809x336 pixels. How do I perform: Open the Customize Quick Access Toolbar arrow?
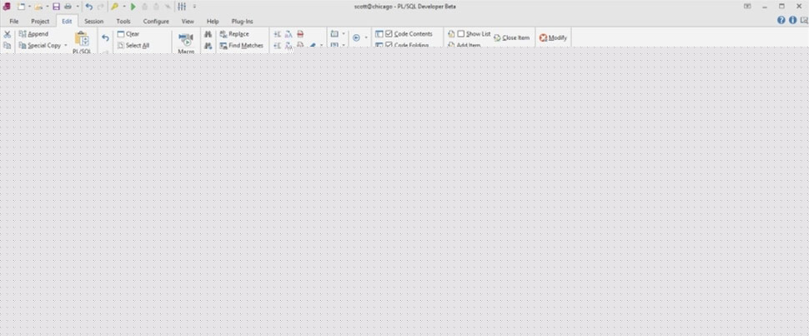194,7
